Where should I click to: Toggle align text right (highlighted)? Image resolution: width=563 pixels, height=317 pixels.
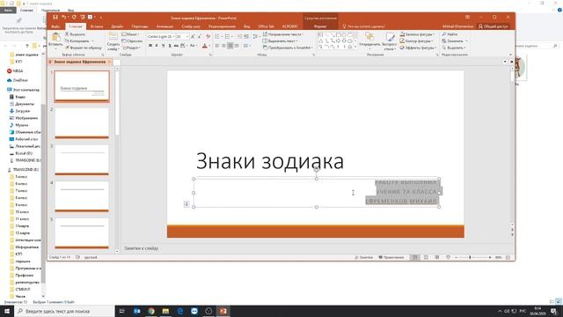click(230, 46)
